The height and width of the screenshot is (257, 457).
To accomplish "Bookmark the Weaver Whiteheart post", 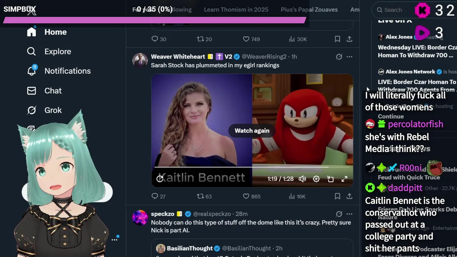I will click(337, 196).
